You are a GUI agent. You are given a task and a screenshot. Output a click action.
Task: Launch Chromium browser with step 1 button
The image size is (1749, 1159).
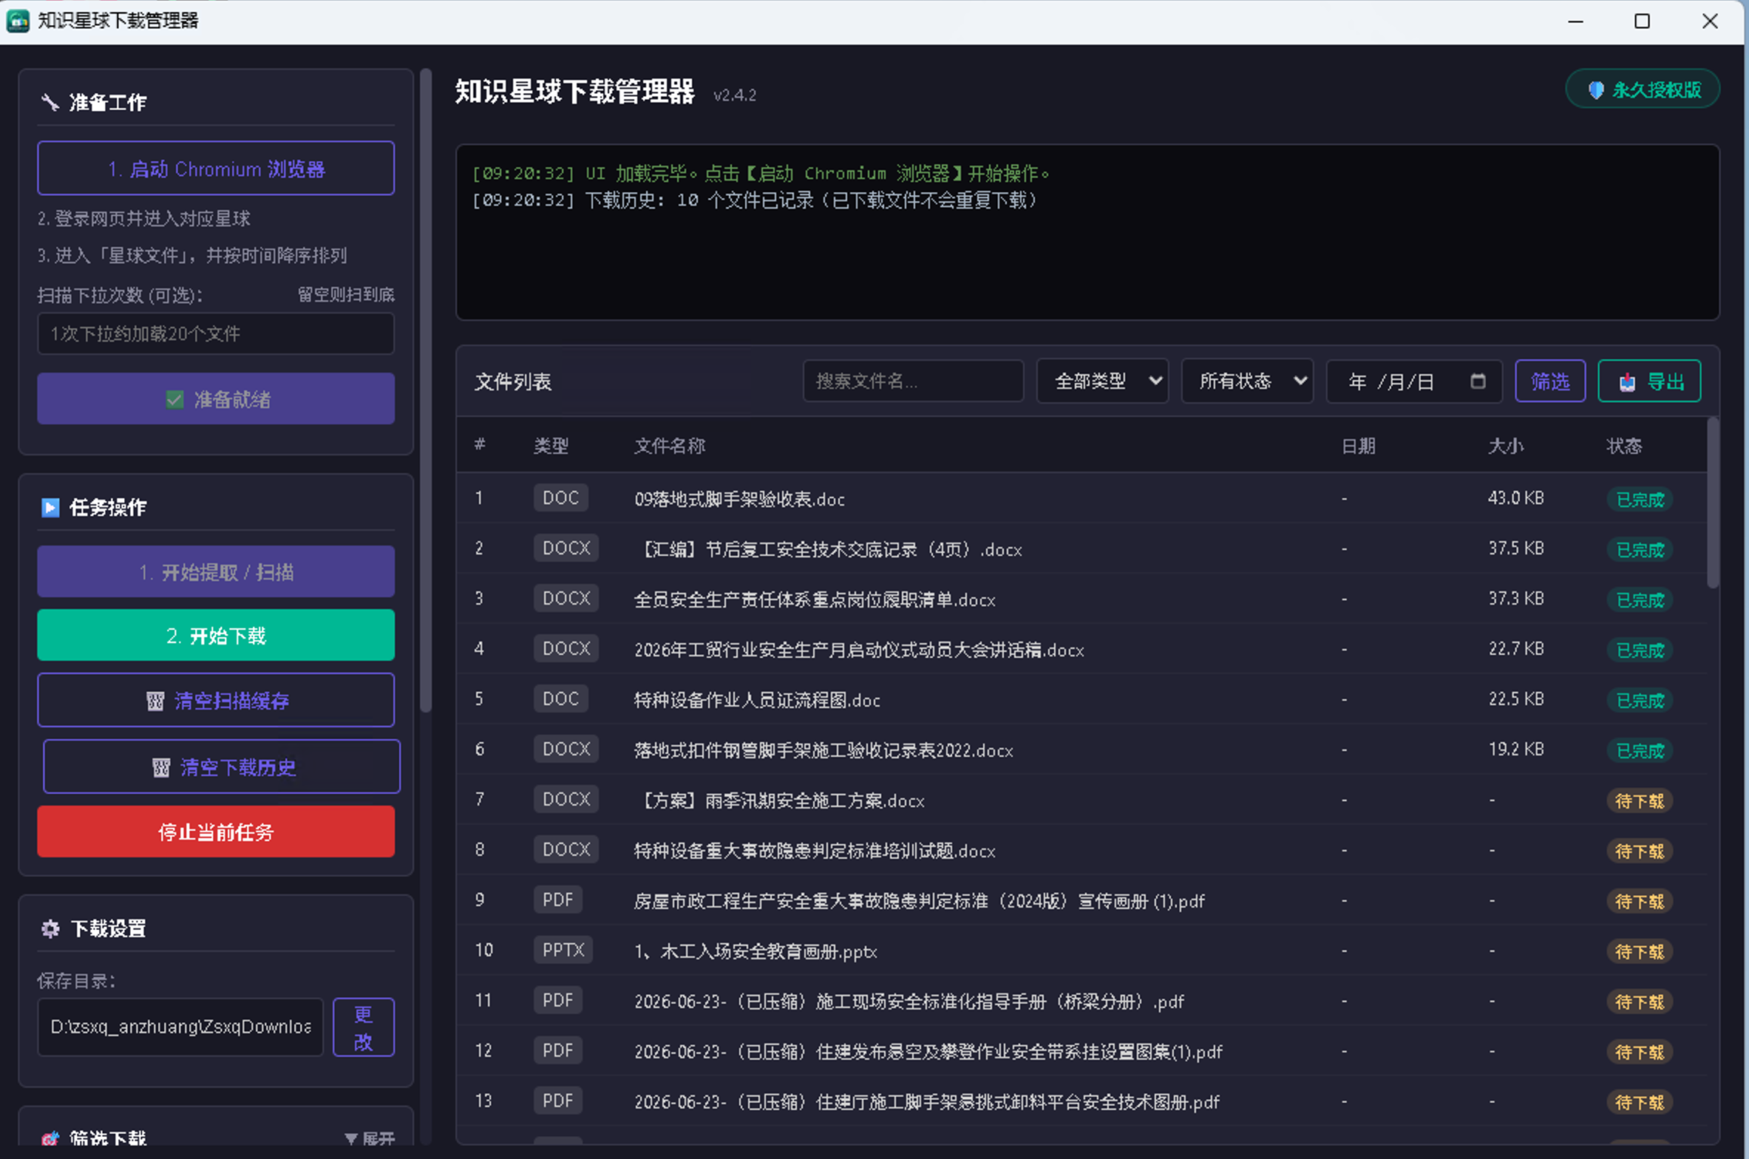[216, 169]
